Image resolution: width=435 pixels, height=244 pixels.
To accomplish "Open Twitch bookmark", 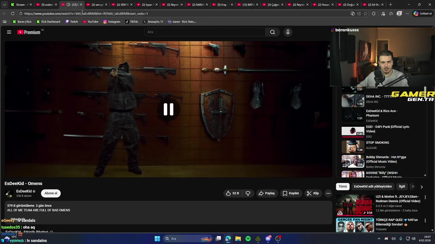I will click(x=72, y=22).
